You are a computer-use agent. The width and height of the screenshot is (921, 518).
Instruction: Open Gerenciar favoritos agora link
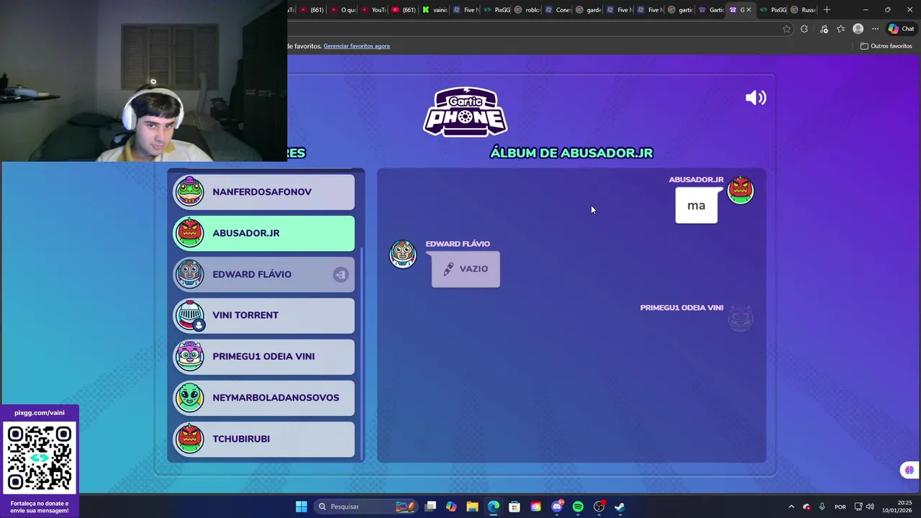[356, 46]
